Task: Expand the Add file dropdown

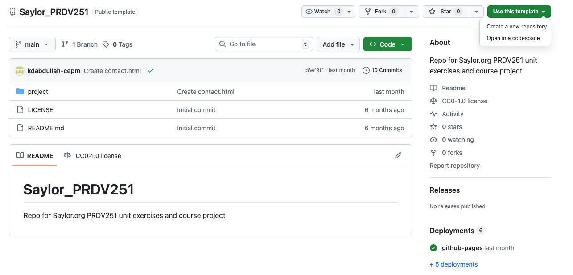Action: point(338,44)
